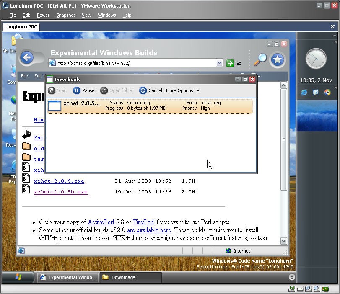This screenshot has width=340, height=294.
Task: Cancel the current download
Action: 151,90
